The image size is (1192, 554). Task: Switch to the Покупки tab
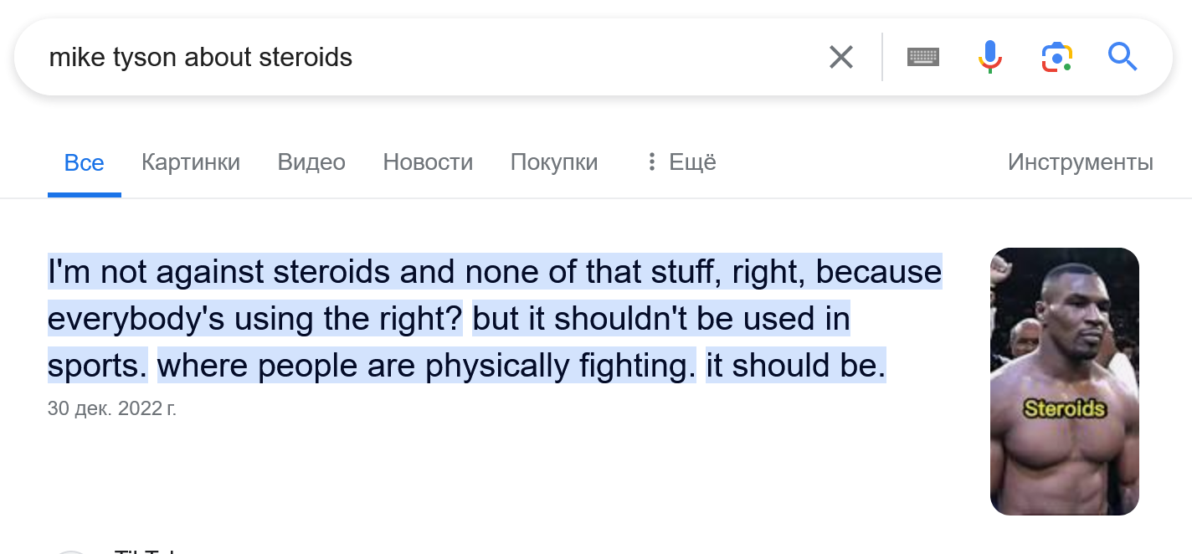554,162
